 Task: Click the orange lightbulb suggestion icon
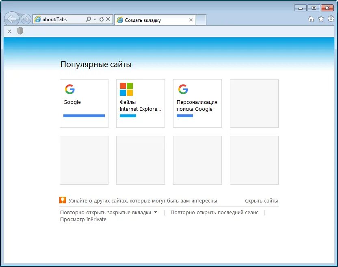(63, 200)
